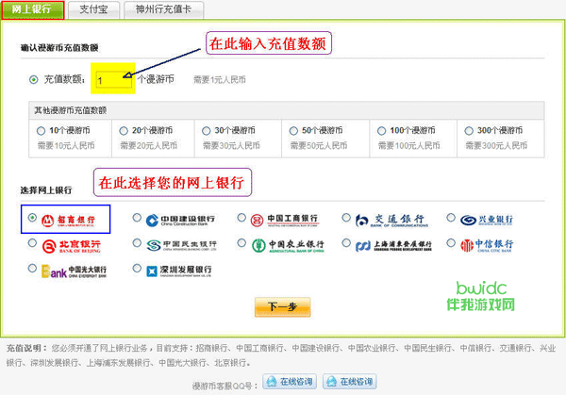Switch to the 网上银行 tab
This screenshot has height=395, width=566.
pos(32,10)
